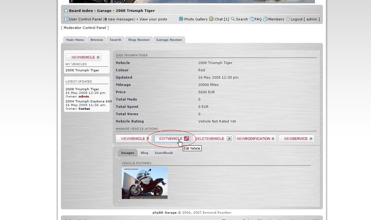Click the Search link in the header

[242, 19]
